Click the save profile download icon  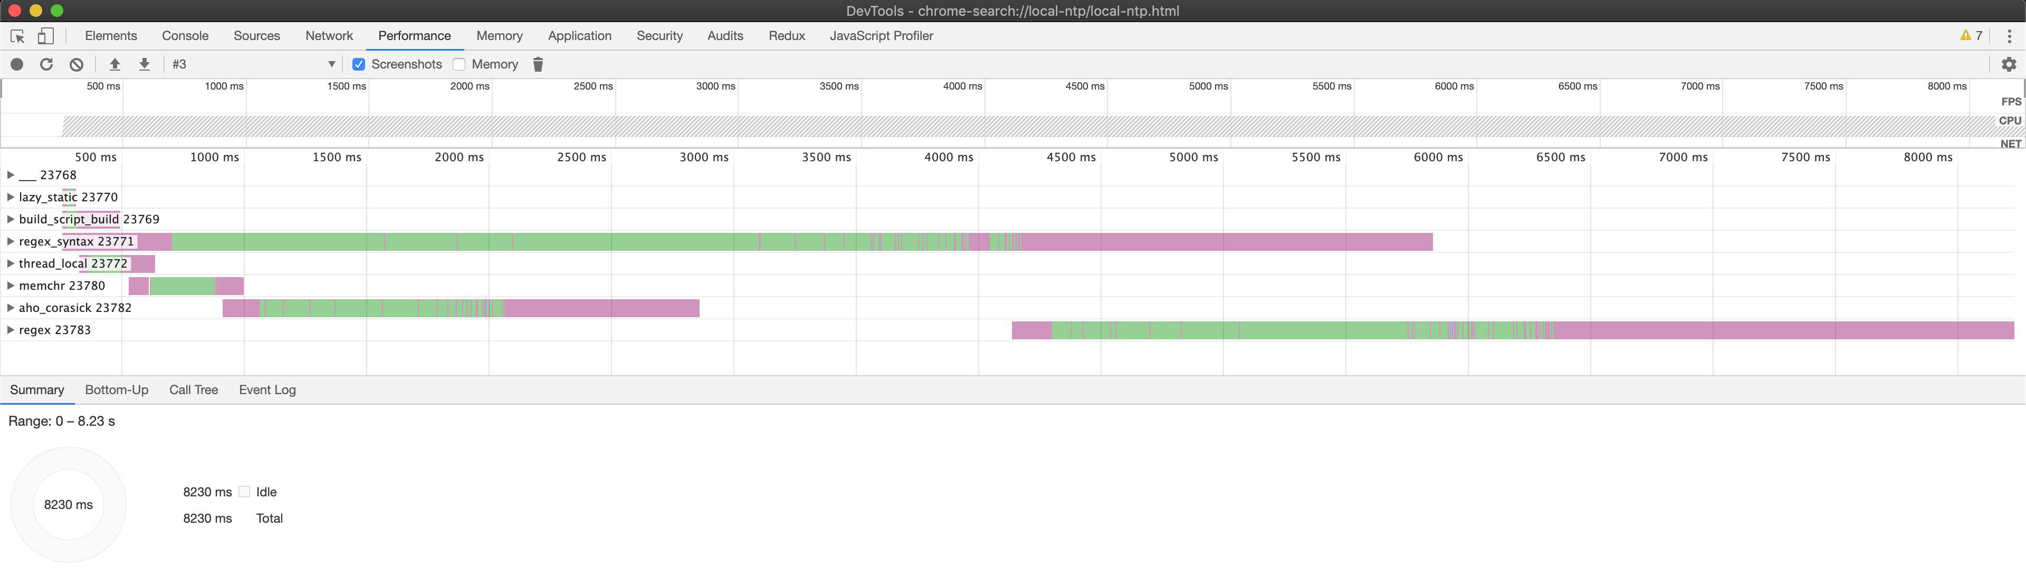(145, 64)
